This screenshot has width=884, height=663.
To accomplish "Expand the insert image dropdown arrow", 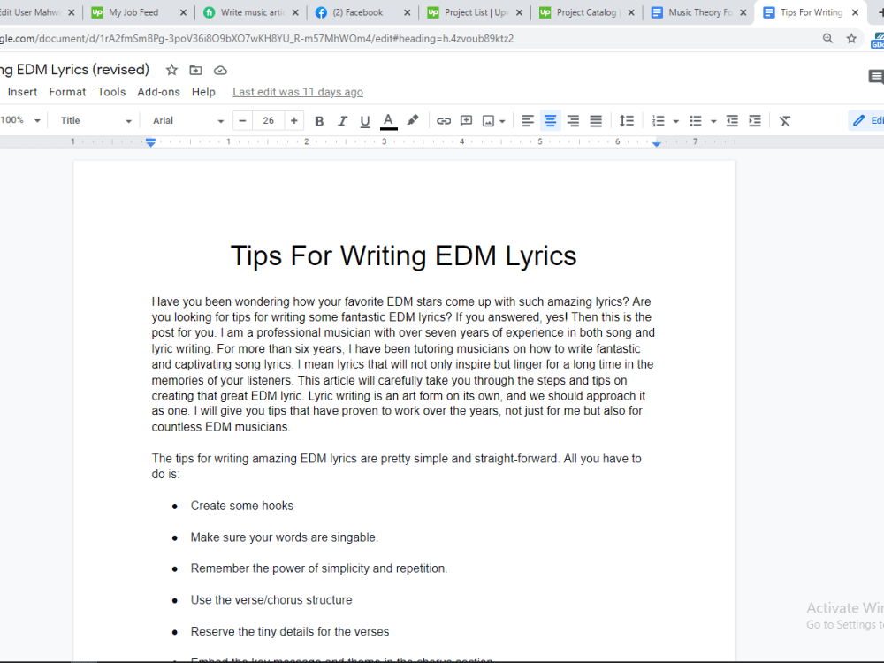I will pyautogui.click(x=502, y=121).
